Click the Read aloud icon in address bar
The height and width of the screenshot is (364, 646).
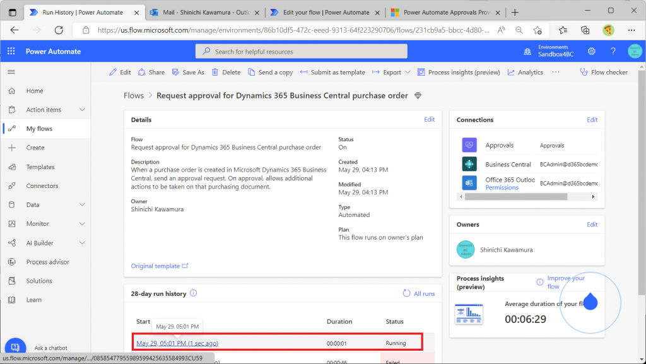pos(501,30)
